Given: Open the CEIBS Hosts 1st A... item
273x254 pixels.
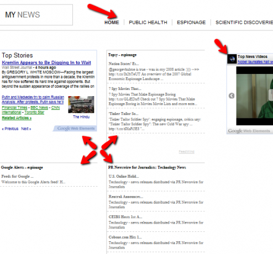Looking at the screenshot, I should click(125, 217).
